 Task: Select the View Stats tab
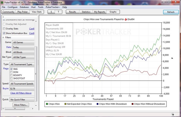37,12
